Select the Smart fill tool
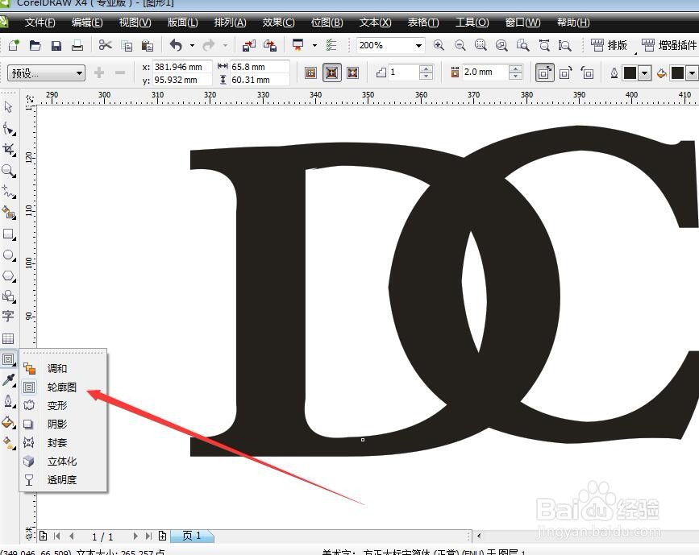The width and height of the screenshot is (699, 555). [x=9, y=213]
